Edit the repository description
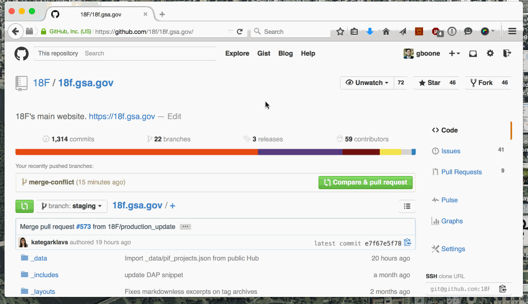 tap(174, 116)
